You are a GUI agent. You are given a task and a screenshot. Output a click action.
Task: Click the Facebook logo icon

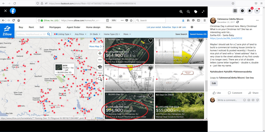[13, 11]
